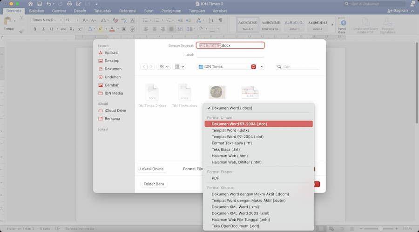Click the undo icon in title bar

click(x=48, y=4)
